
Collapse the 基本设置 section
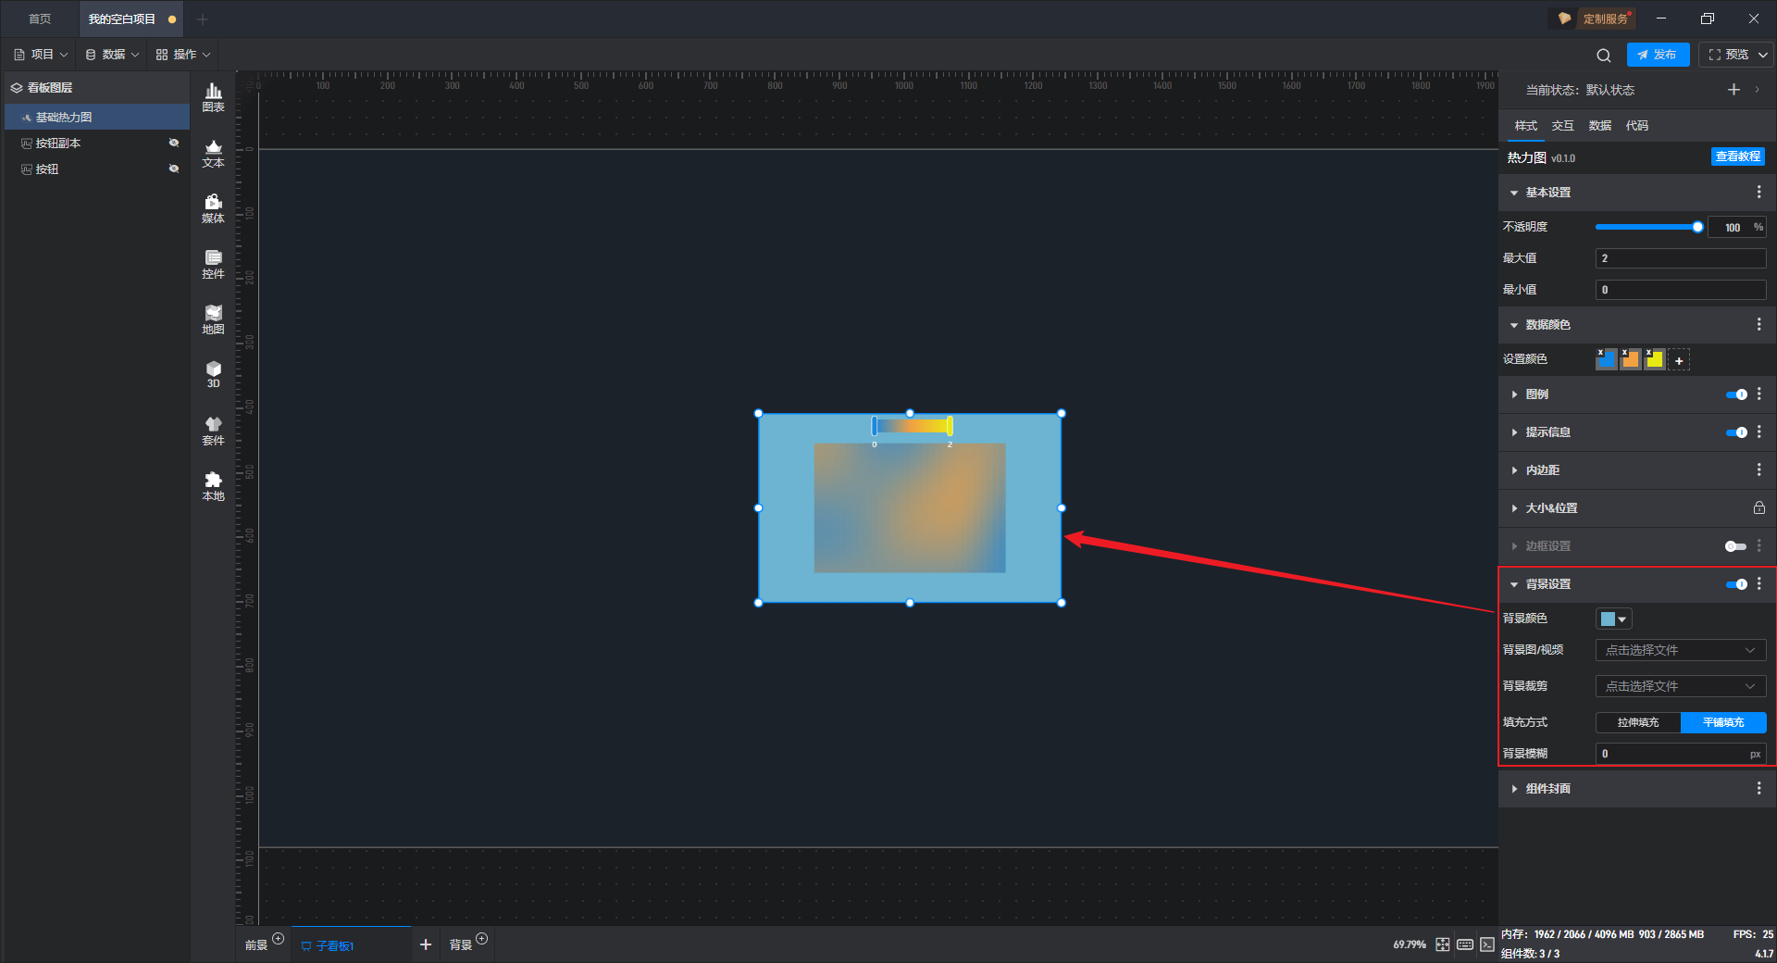tap(1514, 193)
